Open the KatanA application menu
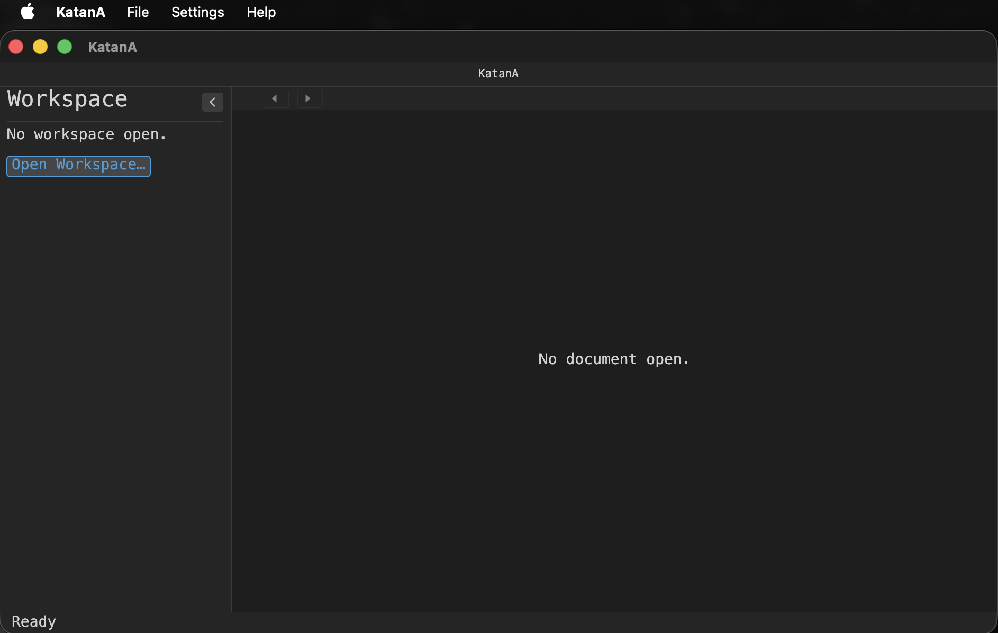This screenshot has height=633, width=998. point(80,12)
